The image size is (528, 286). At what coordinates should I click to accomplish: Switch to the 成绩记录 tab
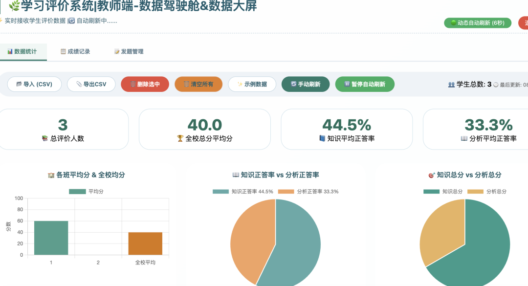pos(75,51)
